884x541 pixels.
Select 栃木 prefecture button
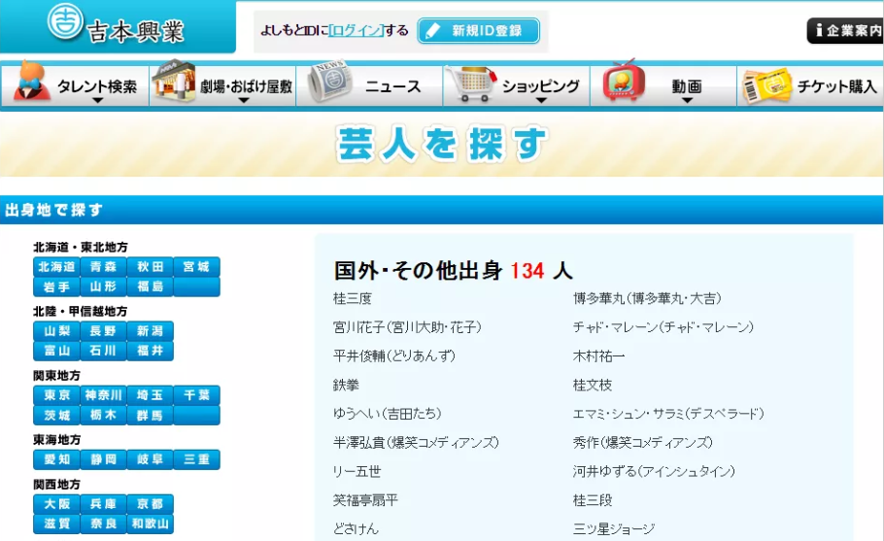point(103,416)
